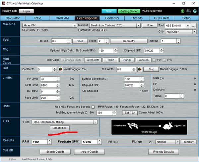Open the Quick Refs tab
The image size is (199, 162).
point(162,18)
